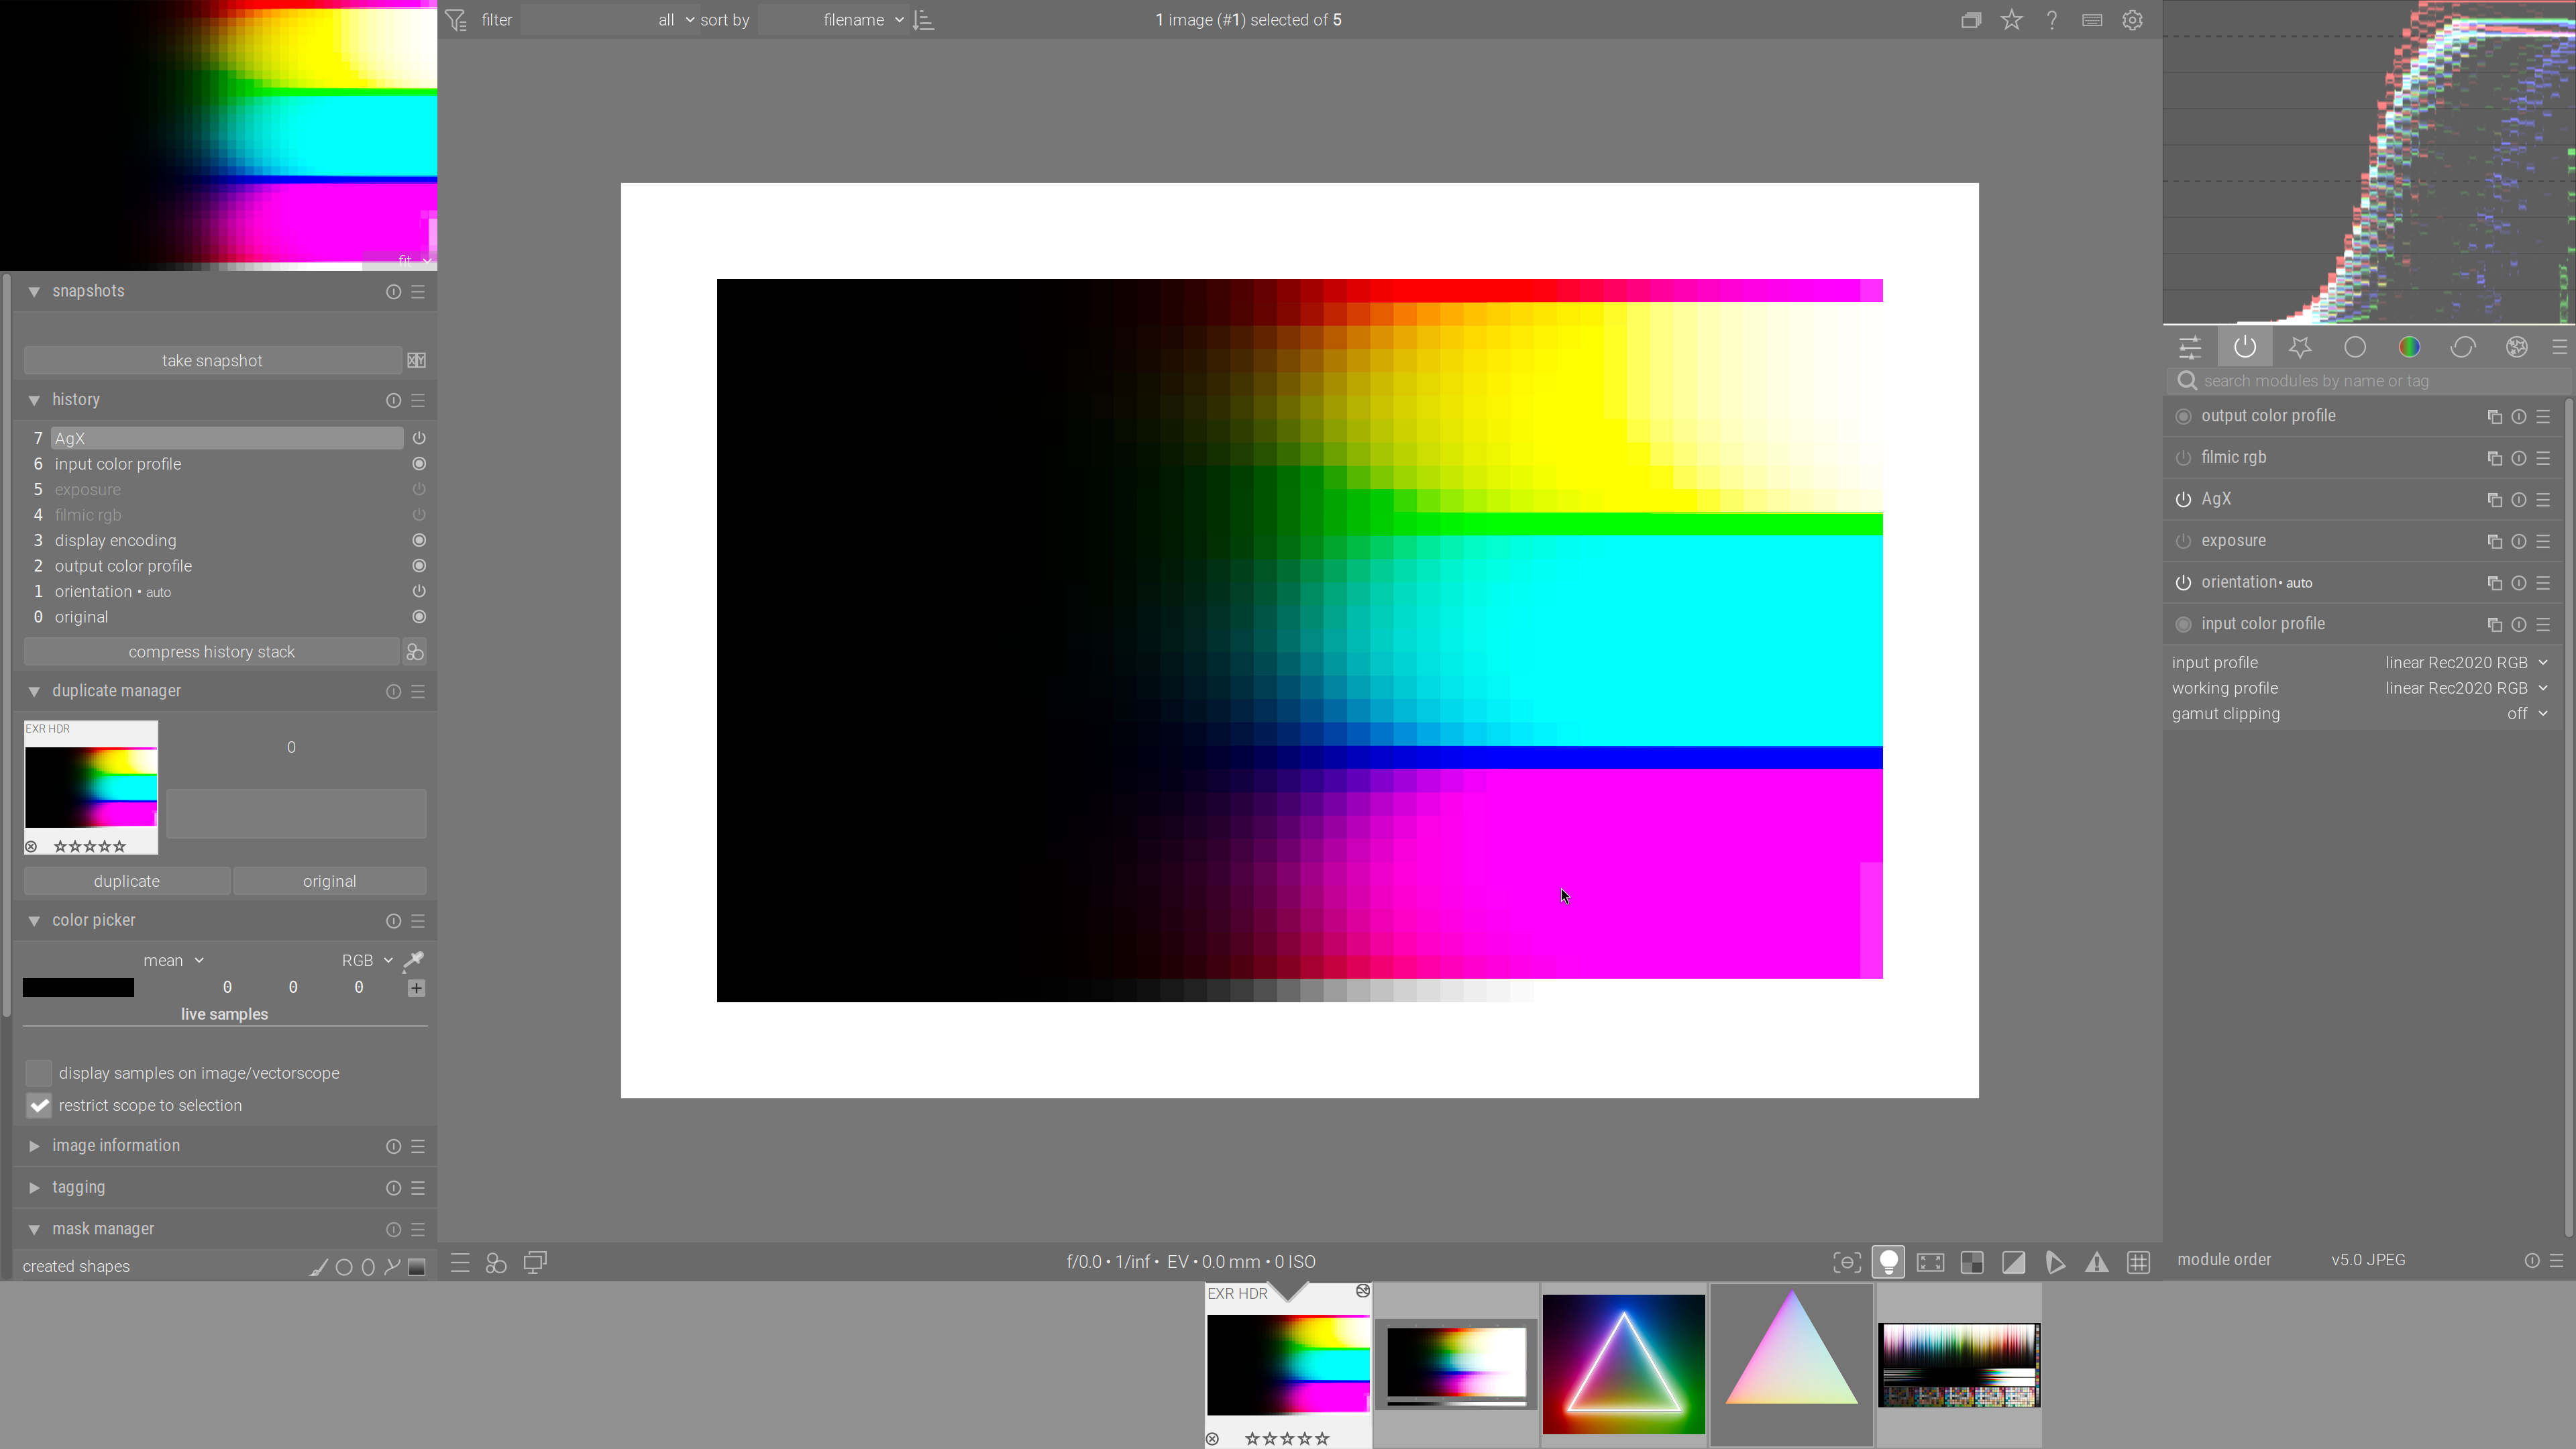The image size is (2576, 1449).
Task: Open quick presets menu icon
Action: (x=460, y=1262)
